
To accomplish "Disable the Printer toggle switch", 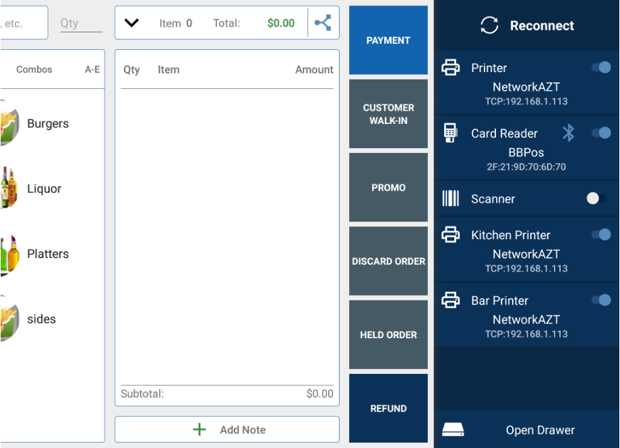I will [600, 67].
